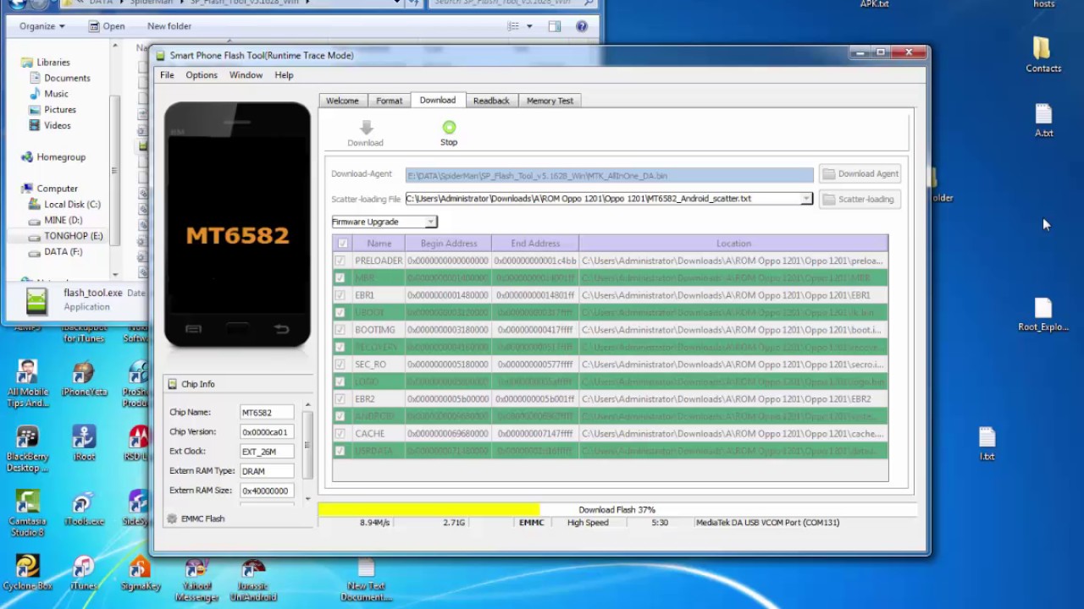Select the iPhoneYeta desktop shortcut

coord(84,379)
